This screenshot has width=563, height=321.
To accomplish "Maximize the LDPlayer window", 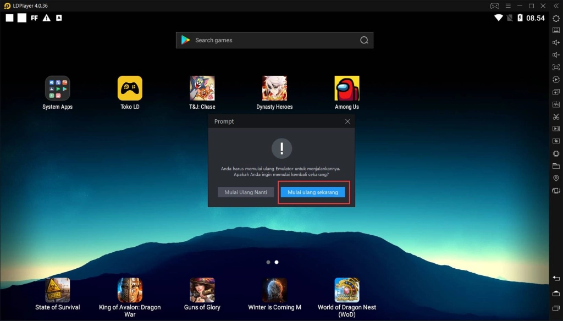I will coord(532,5).
